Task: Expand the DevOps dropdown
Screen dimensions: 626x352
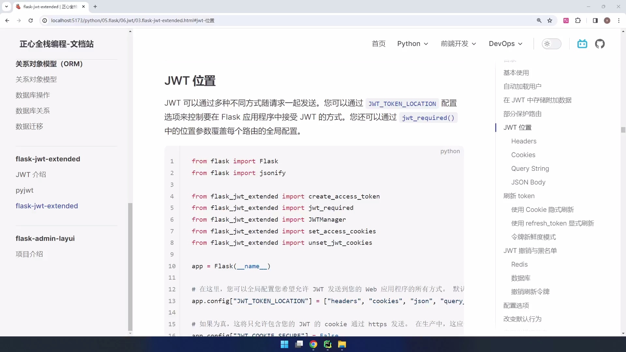Action: click(505, 44)
